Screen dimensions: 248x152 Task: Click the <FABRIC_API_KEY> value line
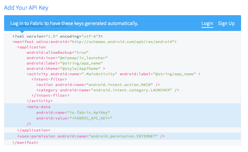(x=74, y=118)
